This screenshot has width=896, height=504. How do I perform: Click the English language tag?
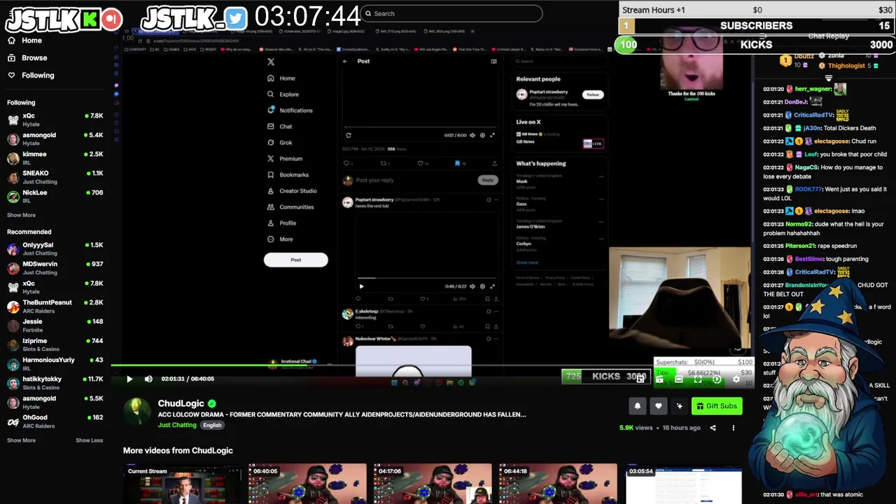212,425
